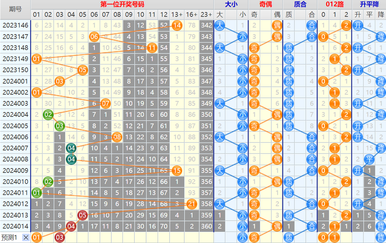The image size is (386, 243).
Task: Click orange 偶 ball in row 2023147
Action: click(x=277, y=36)
